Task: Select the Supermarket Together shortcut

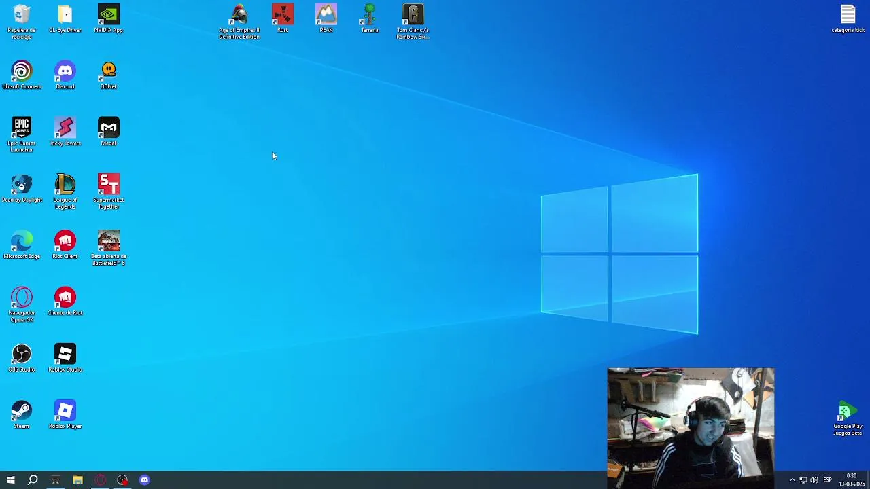Action: click(x=109, y=192)
